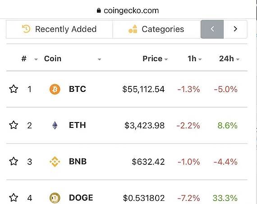The image size is (257, 204).
Task: Star BNB as a favorite
Action: 14,161
